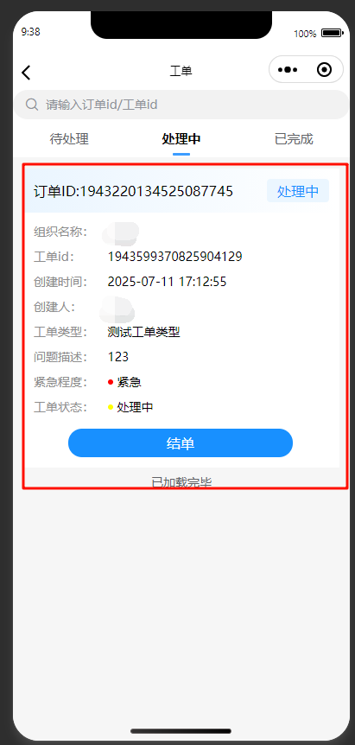Click the creation time 2025-07-11 17:12:55
Viewport: 355px width, 745px height.
click(167, 282)
